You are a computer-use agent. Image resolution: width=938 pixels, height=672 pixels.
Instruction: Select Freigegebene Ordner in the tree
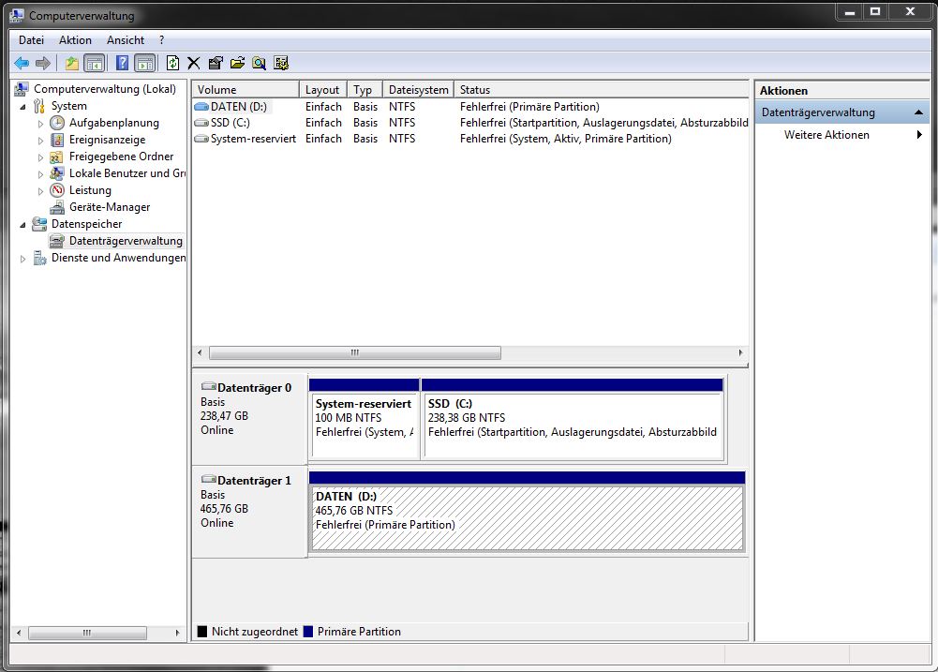tap(121, 157)
